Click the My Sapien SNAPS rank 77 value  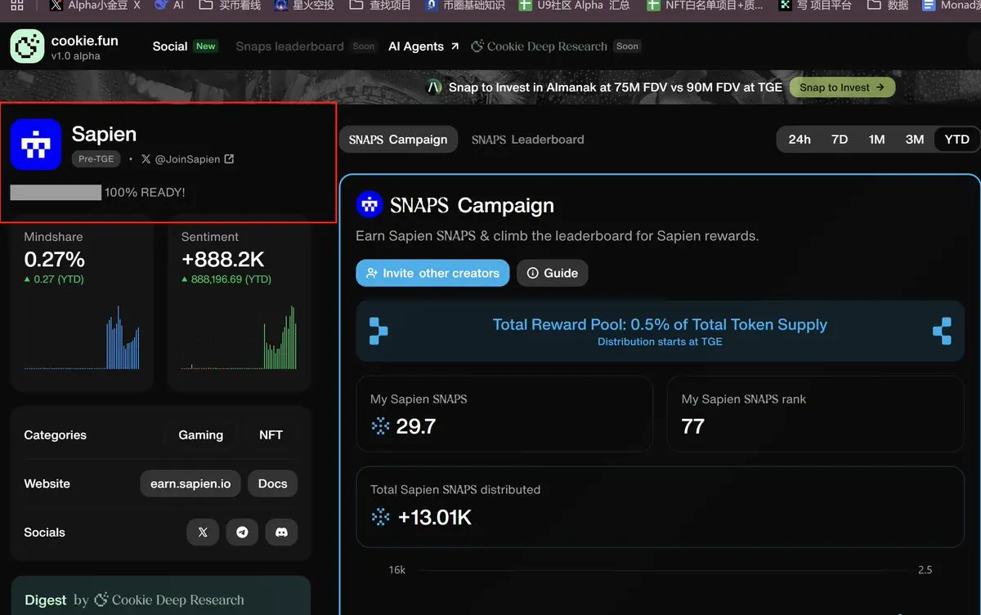pos(692,426)
